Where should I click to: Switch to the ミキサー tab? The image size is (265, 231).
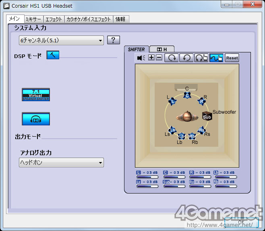[34, 19]
